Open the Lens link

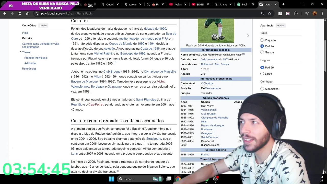[x=74, y=154]
